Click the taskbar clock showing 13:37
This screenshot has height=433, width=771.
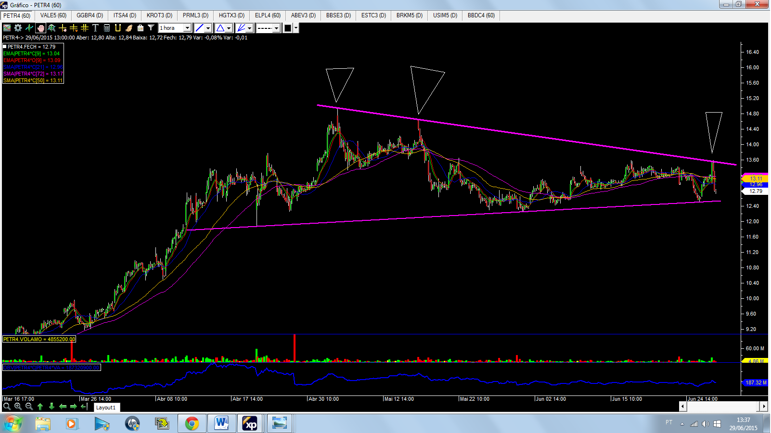pos(743,424)
